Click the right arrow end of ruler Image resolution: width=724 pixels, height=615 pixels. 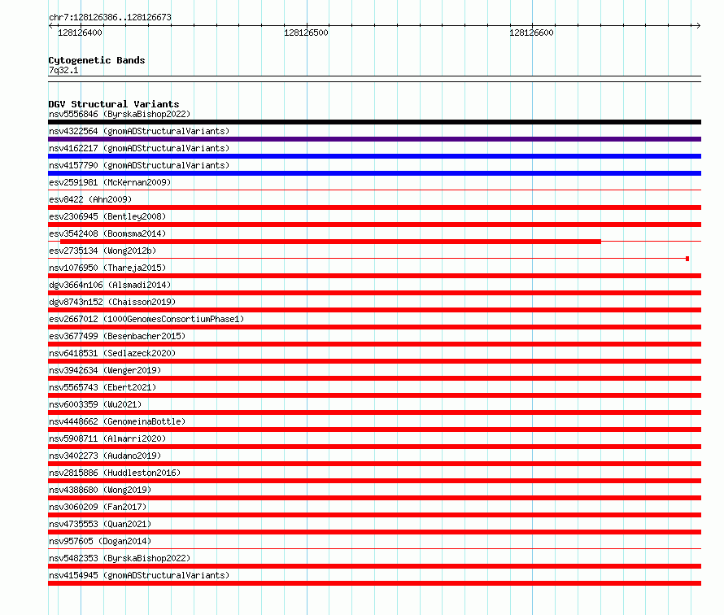(699, 25)
